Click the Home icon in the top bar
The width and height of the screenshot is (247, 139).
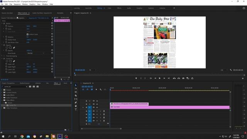pyautogui.click(x=3, y=8)
